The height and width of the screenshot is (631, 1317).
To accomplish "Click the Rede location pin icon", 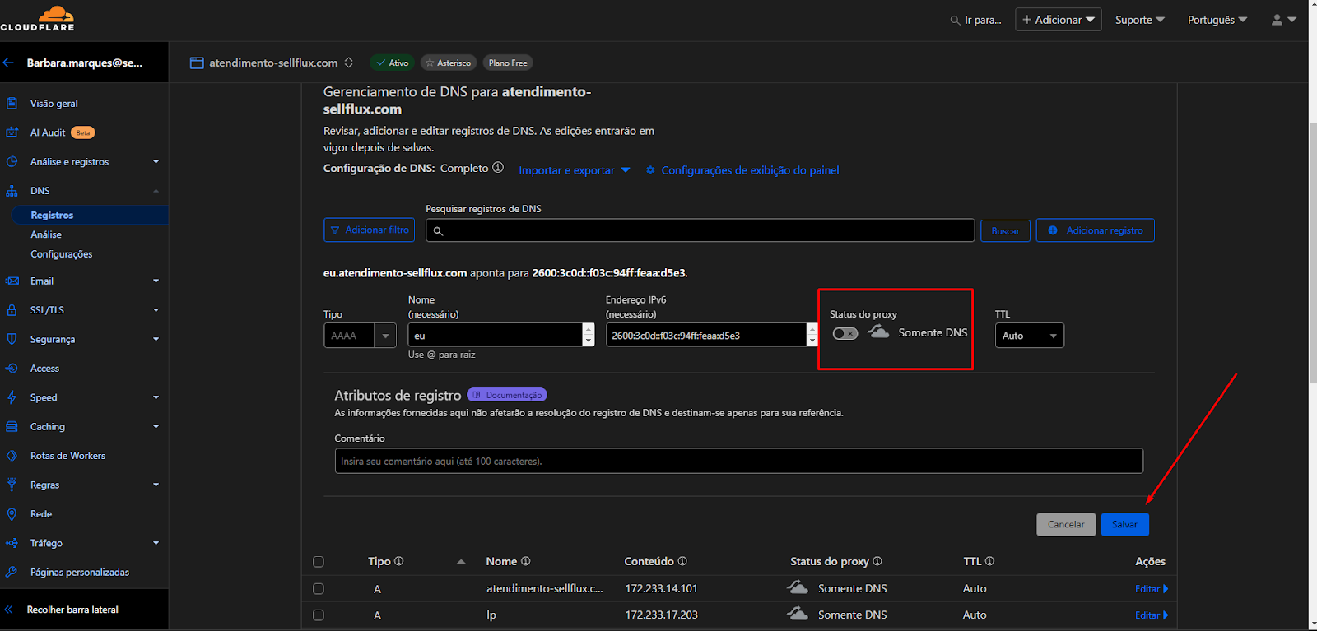I will pyautogui.click(x=12, y=514).
